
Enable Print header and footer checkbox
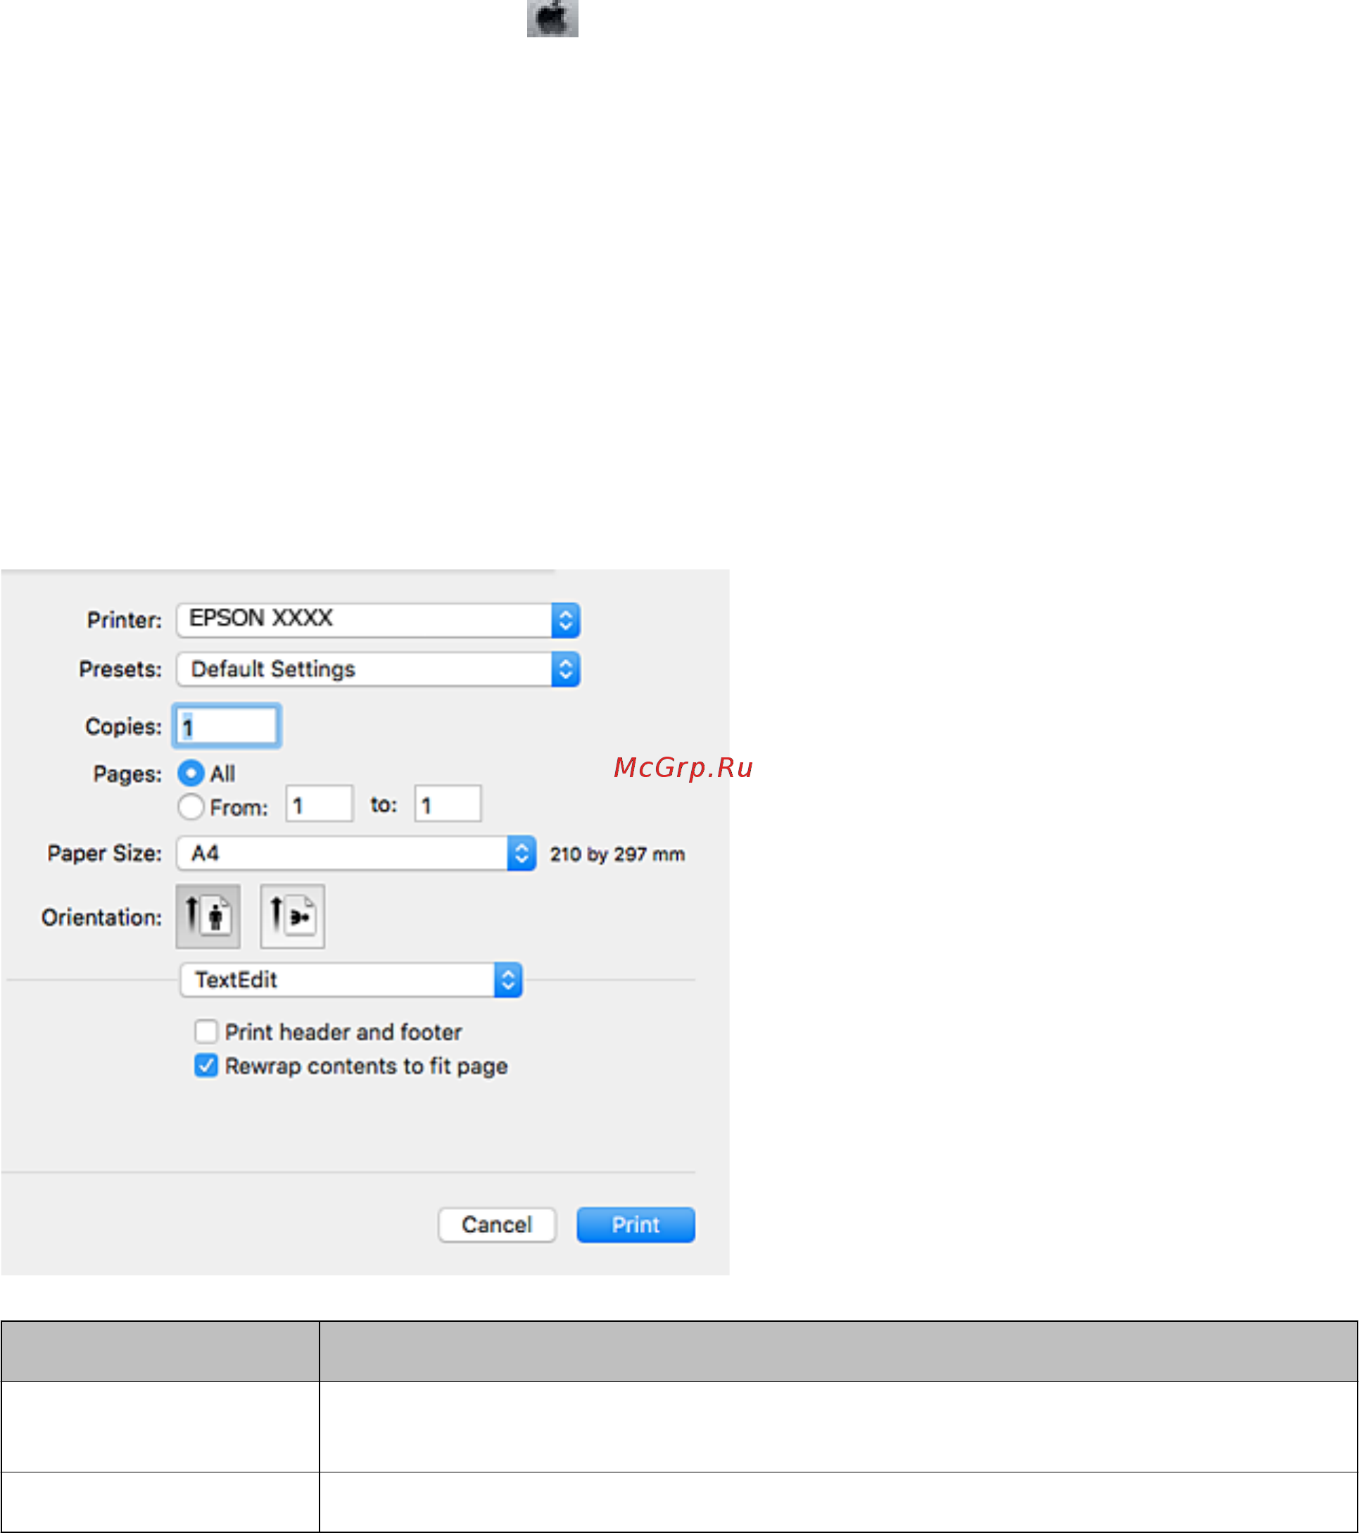tap(206, 1031)
